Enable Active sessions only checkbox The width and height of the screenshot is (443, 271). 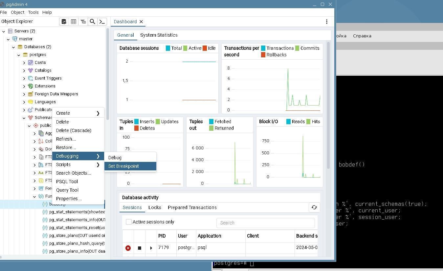tap(129, 222)
